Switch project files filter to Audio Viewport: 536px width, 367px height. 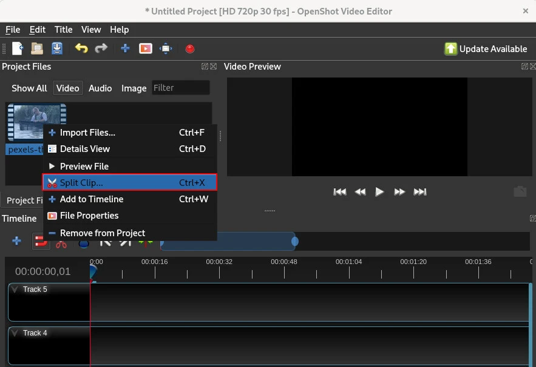(x=100, y=88)
